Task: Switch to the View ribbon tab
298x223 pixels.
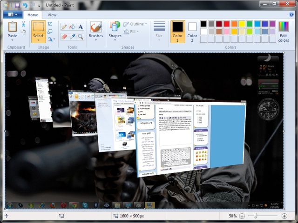Action: [52, 15]
